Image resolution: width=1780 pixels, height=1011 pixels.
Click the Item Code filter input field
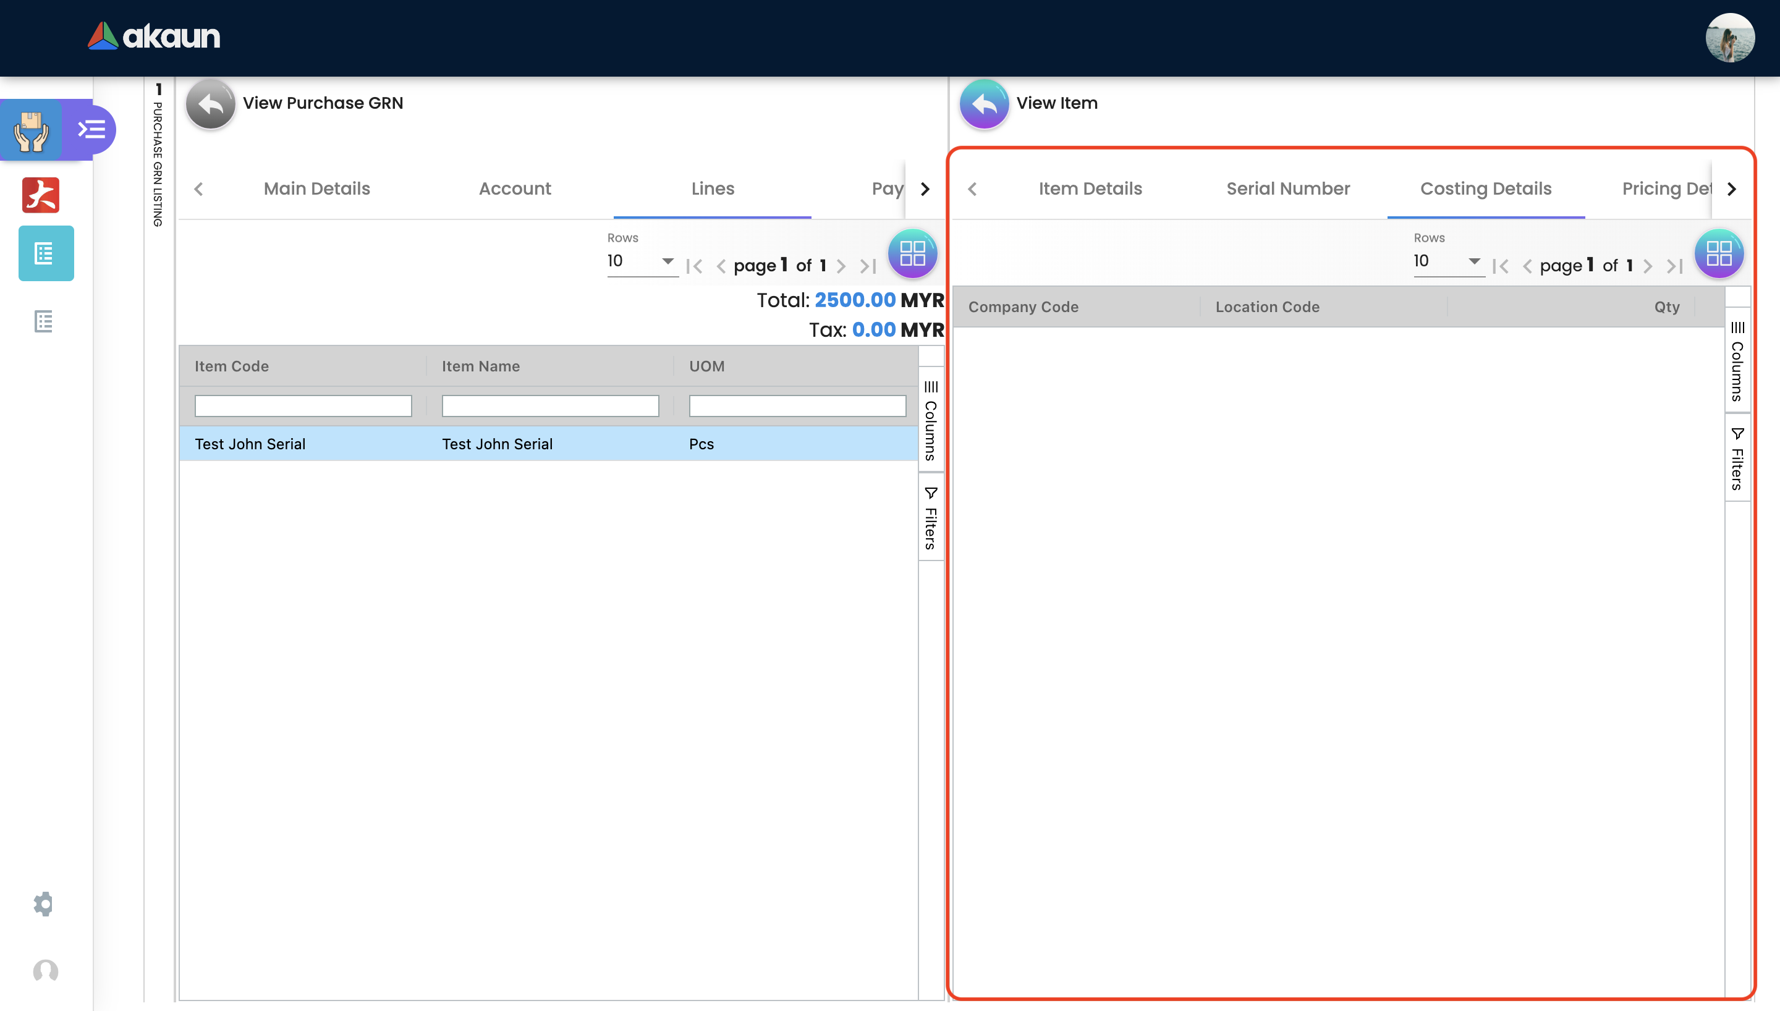click(303, 406)
